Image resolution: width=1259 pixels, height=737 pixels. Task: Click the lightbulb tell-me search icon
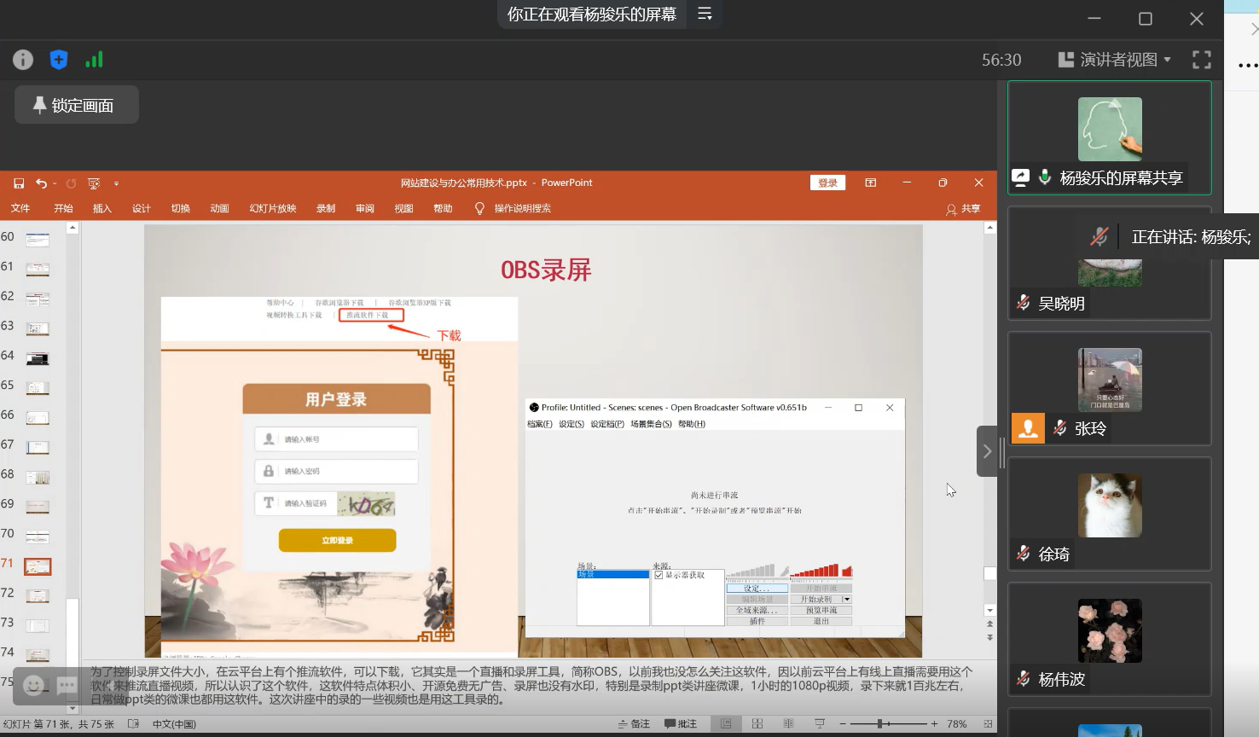tap(479, 208)
